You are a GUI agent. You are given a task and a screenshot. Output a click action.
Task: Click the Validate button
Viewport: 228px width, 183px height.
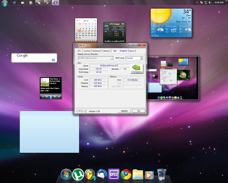(x=124, y=111)
